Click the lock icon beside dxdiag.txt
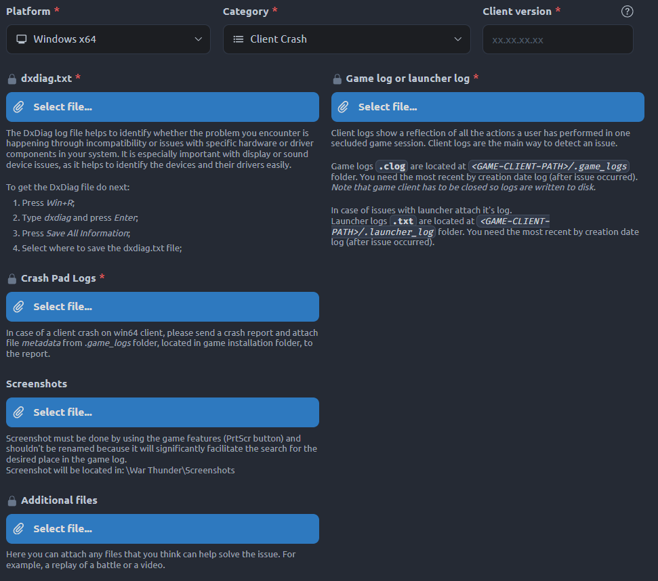Image resolution: width=658 pixels, height=581 pixels. click(12, 79)
